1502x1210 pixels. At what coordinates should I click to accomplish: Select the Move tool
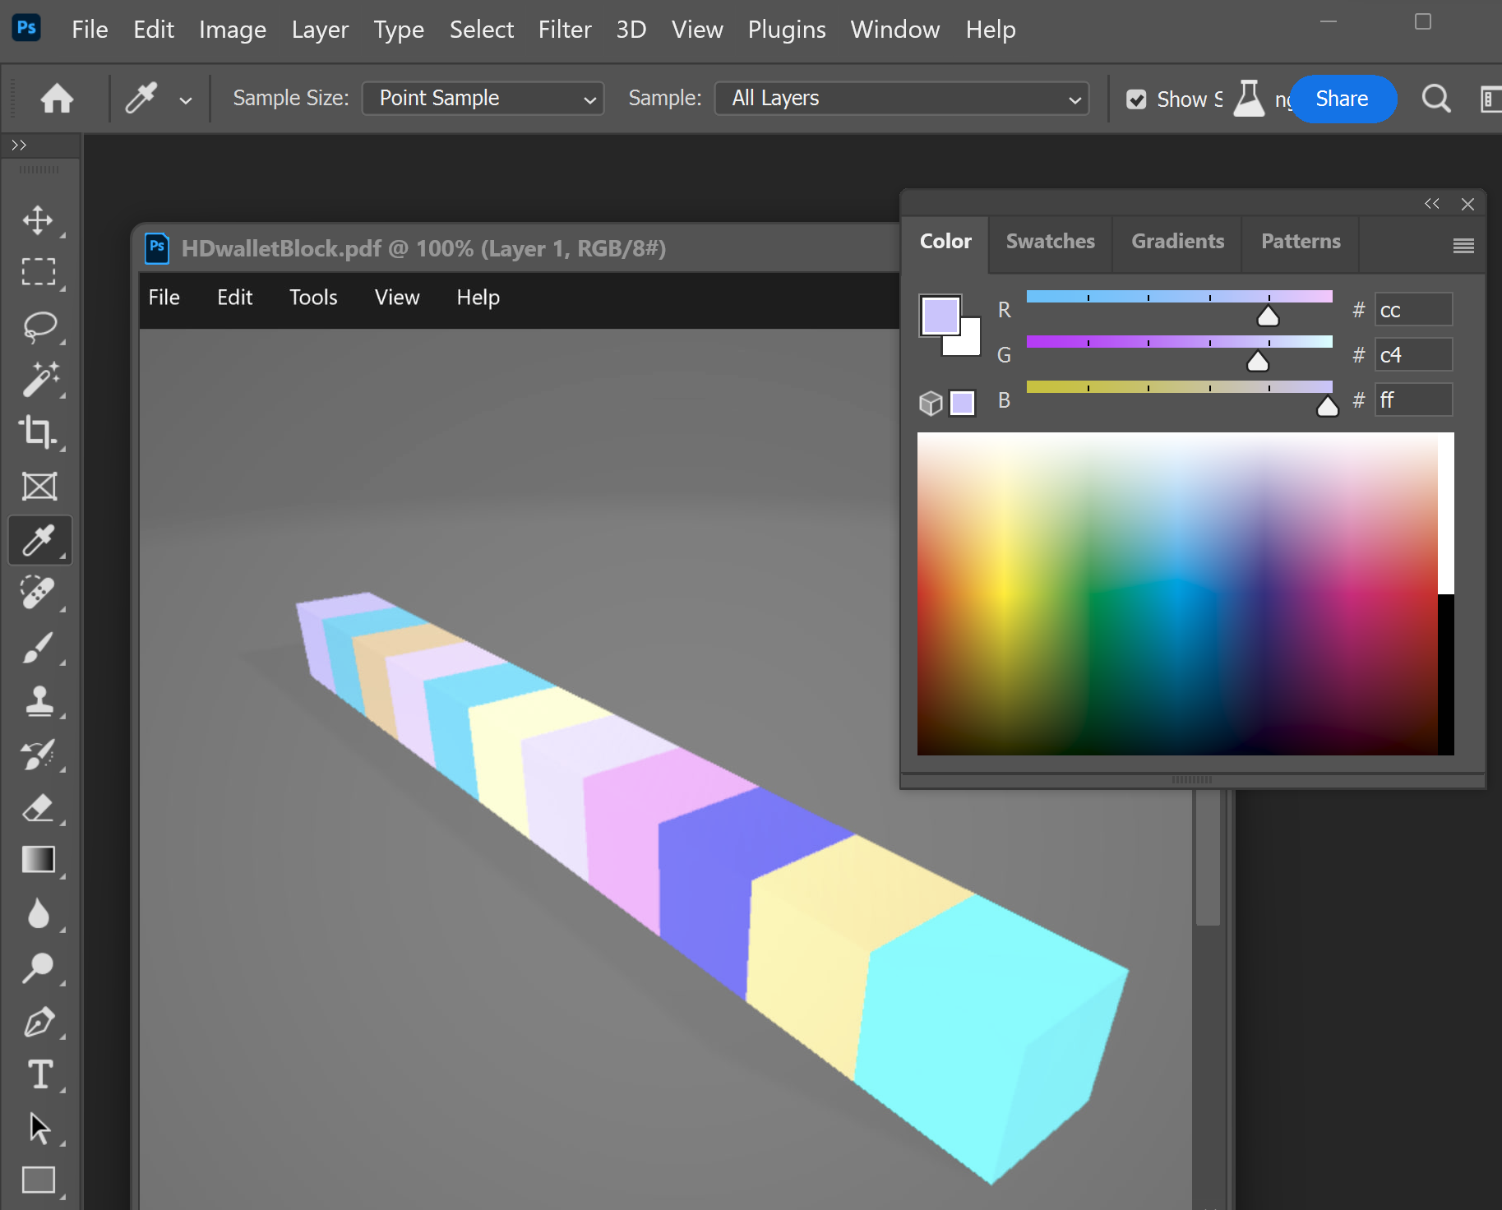38,219
